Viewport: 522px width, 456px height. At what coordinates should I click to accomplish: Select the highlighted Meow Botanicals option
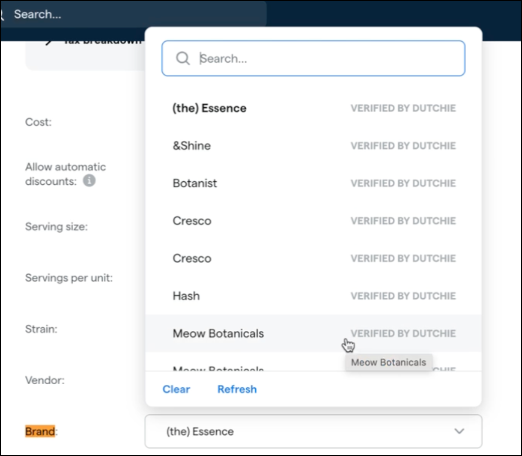[x=313, y=333]
